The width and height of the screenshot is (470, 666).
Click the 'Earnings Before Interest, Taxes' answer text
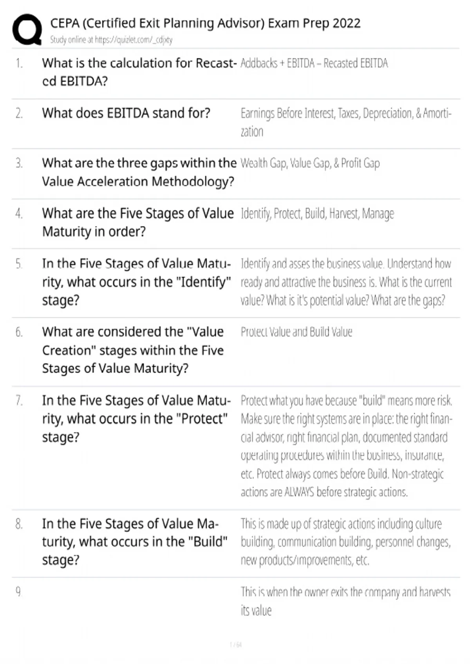pos(346,122)
